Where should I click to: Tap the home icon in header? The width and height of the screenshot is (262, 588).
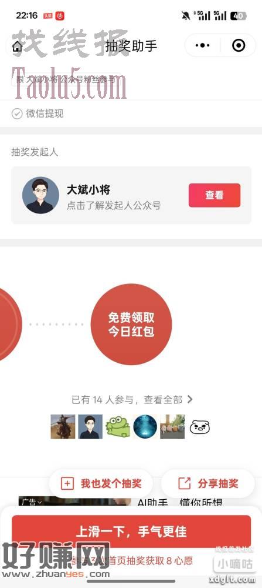click(x=17, y=46)
